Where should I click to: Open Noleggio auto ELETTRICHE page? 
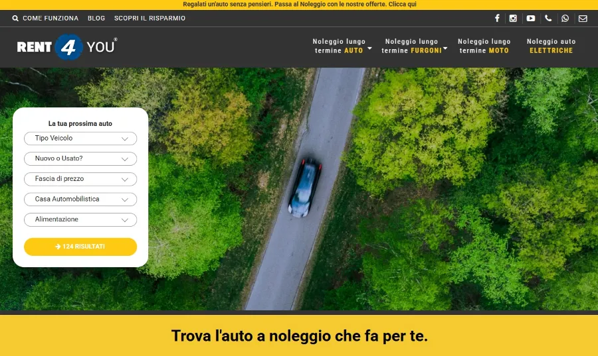tap(551, 46)
